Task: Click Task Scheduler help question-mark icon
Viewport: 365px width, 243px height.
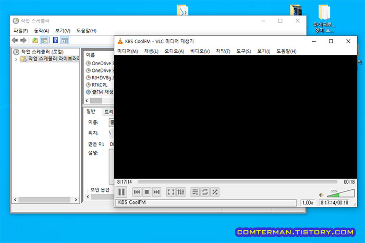Action: coord(55,40)
